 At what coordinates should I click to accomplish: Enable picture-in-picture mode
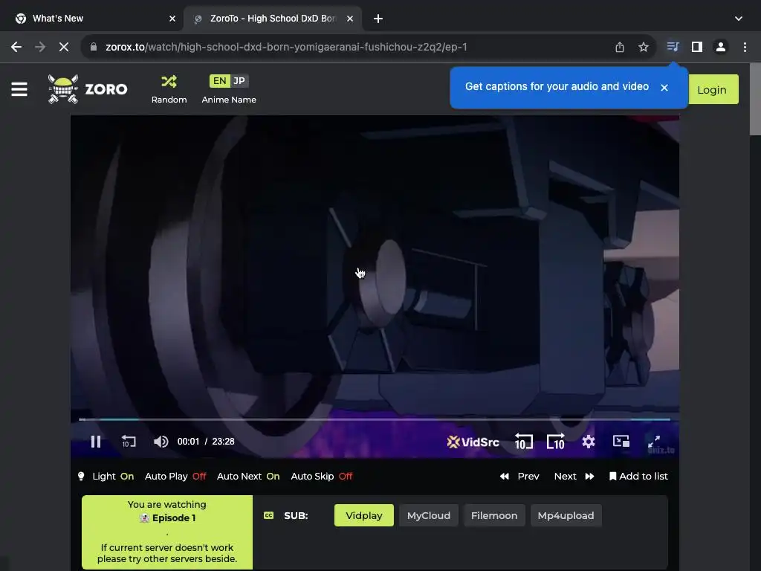pos(621,441)
